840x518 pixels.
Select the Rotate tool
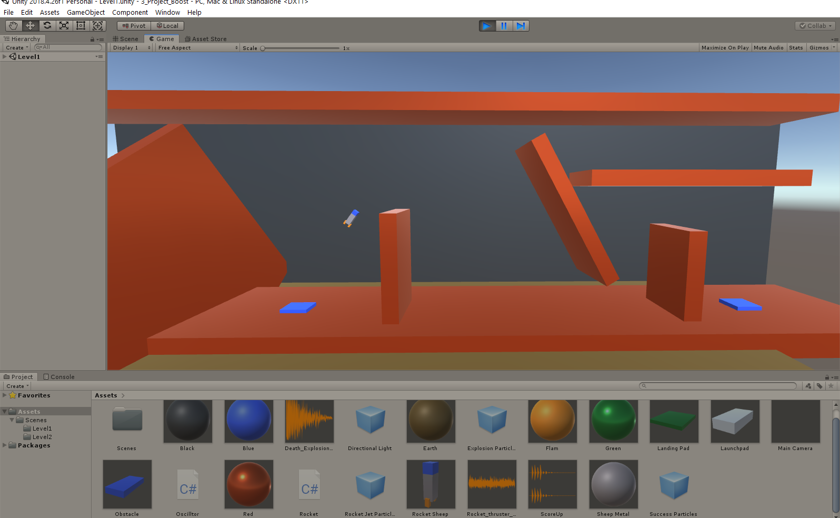[x=47, y=25]
